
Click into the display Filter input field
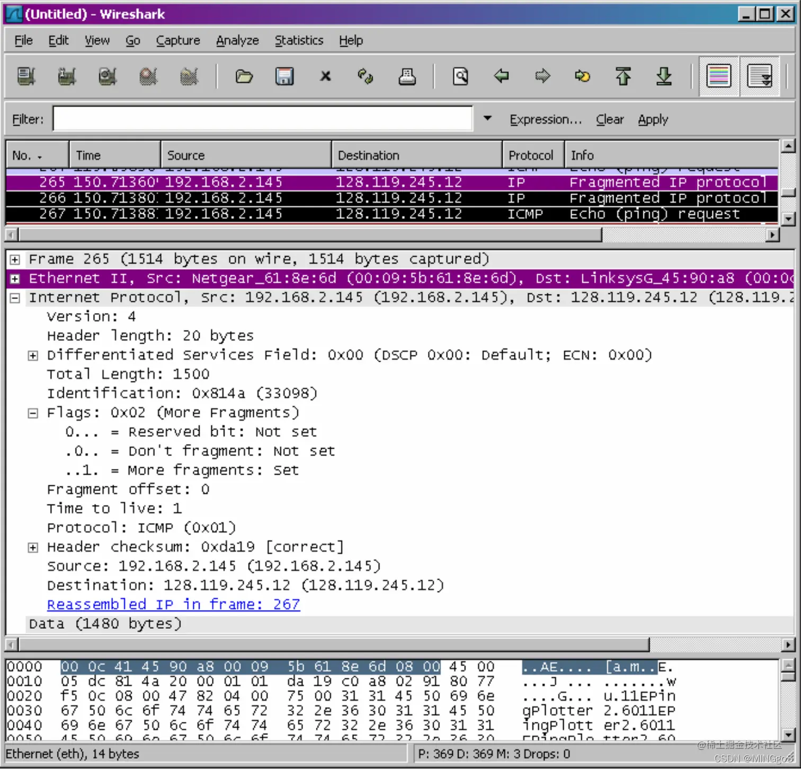tap(263, 119)
